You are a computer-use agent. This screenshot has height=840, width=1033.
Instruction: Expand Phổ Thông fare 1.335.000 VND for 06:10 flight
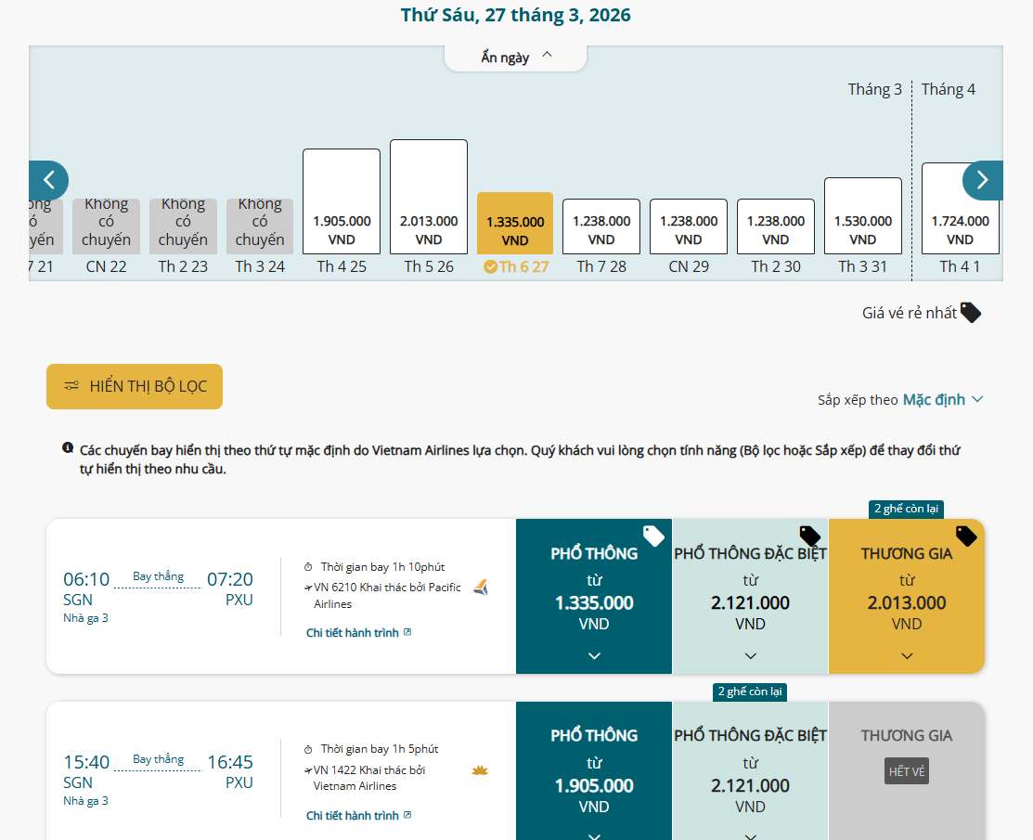click(594, 597)
